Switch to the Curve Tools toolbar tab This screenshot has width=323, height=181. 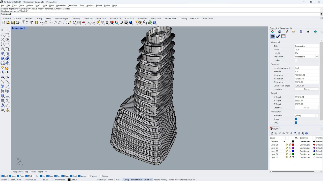[x=101, y=18]
